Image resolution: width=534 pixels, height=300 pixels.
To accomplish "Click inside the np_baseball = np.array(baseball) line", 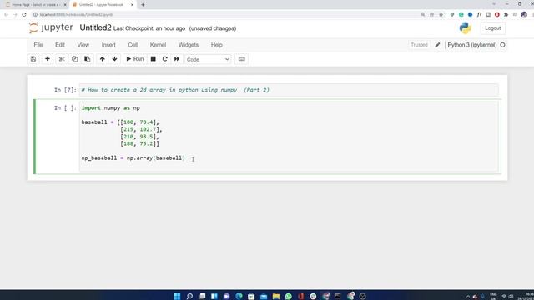I will [x=133, y=157].
